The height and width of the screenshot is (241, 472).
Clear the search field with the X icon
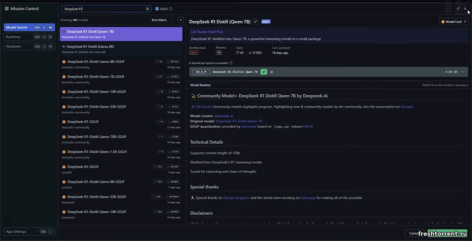(147, 8)
